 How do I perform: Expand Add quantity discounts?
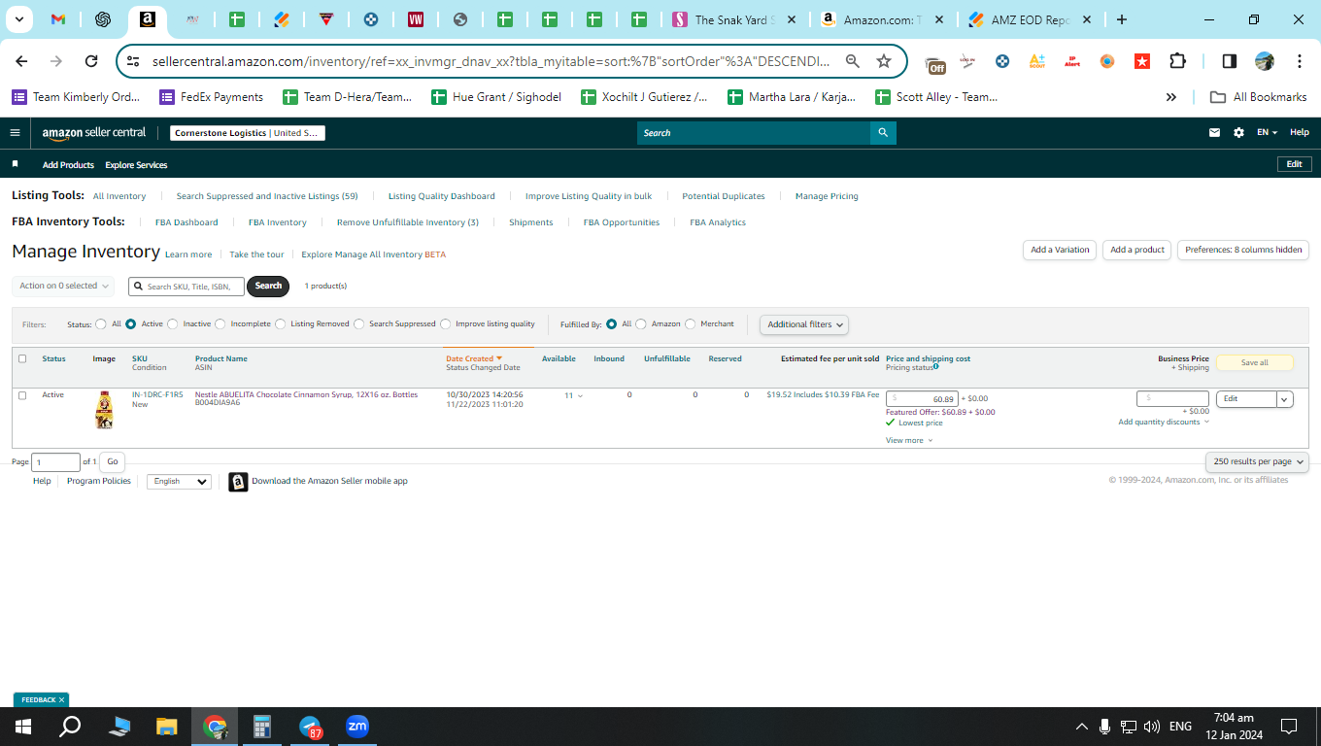pyautogui.click(x=1164, y=423)
